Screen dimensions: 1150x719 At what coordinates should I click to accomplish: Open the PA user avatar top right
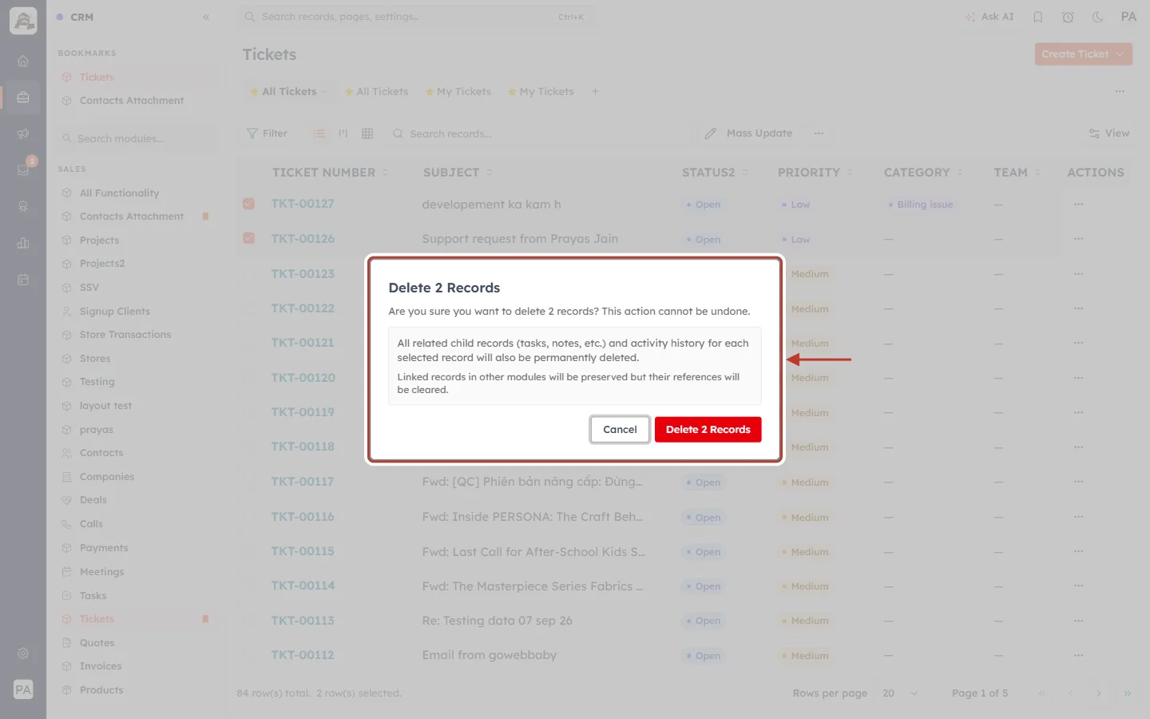point(1128,17)
